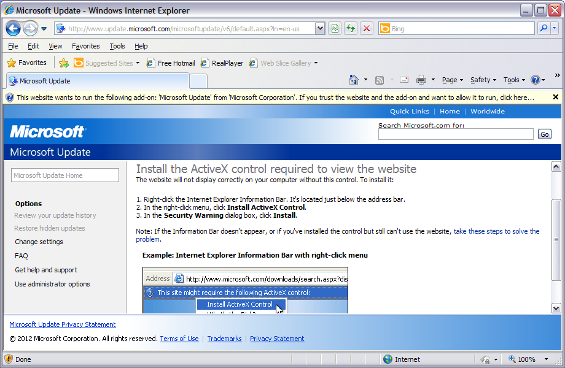Open Microsoft Update Privacy Statement
This screenshot has height=368, width=565.
point(63,324)
